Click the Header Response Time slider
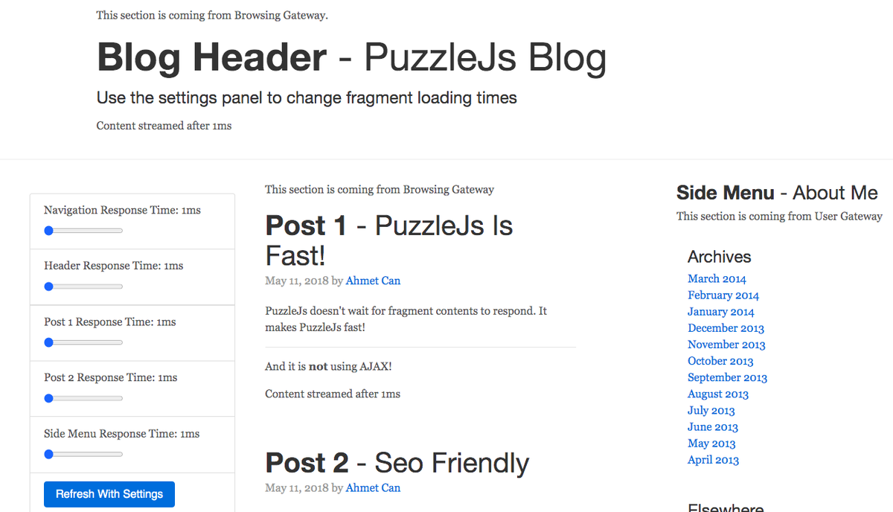 pyautogui.click(x=83, y=287)
